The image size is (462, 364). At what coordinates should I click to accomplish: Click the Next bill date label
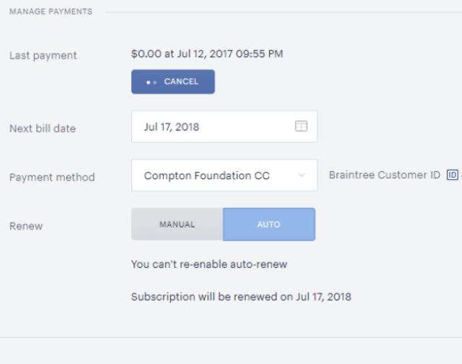(x=43, y=129)
